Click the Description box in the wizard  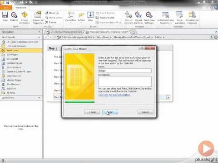pos(125,81)
